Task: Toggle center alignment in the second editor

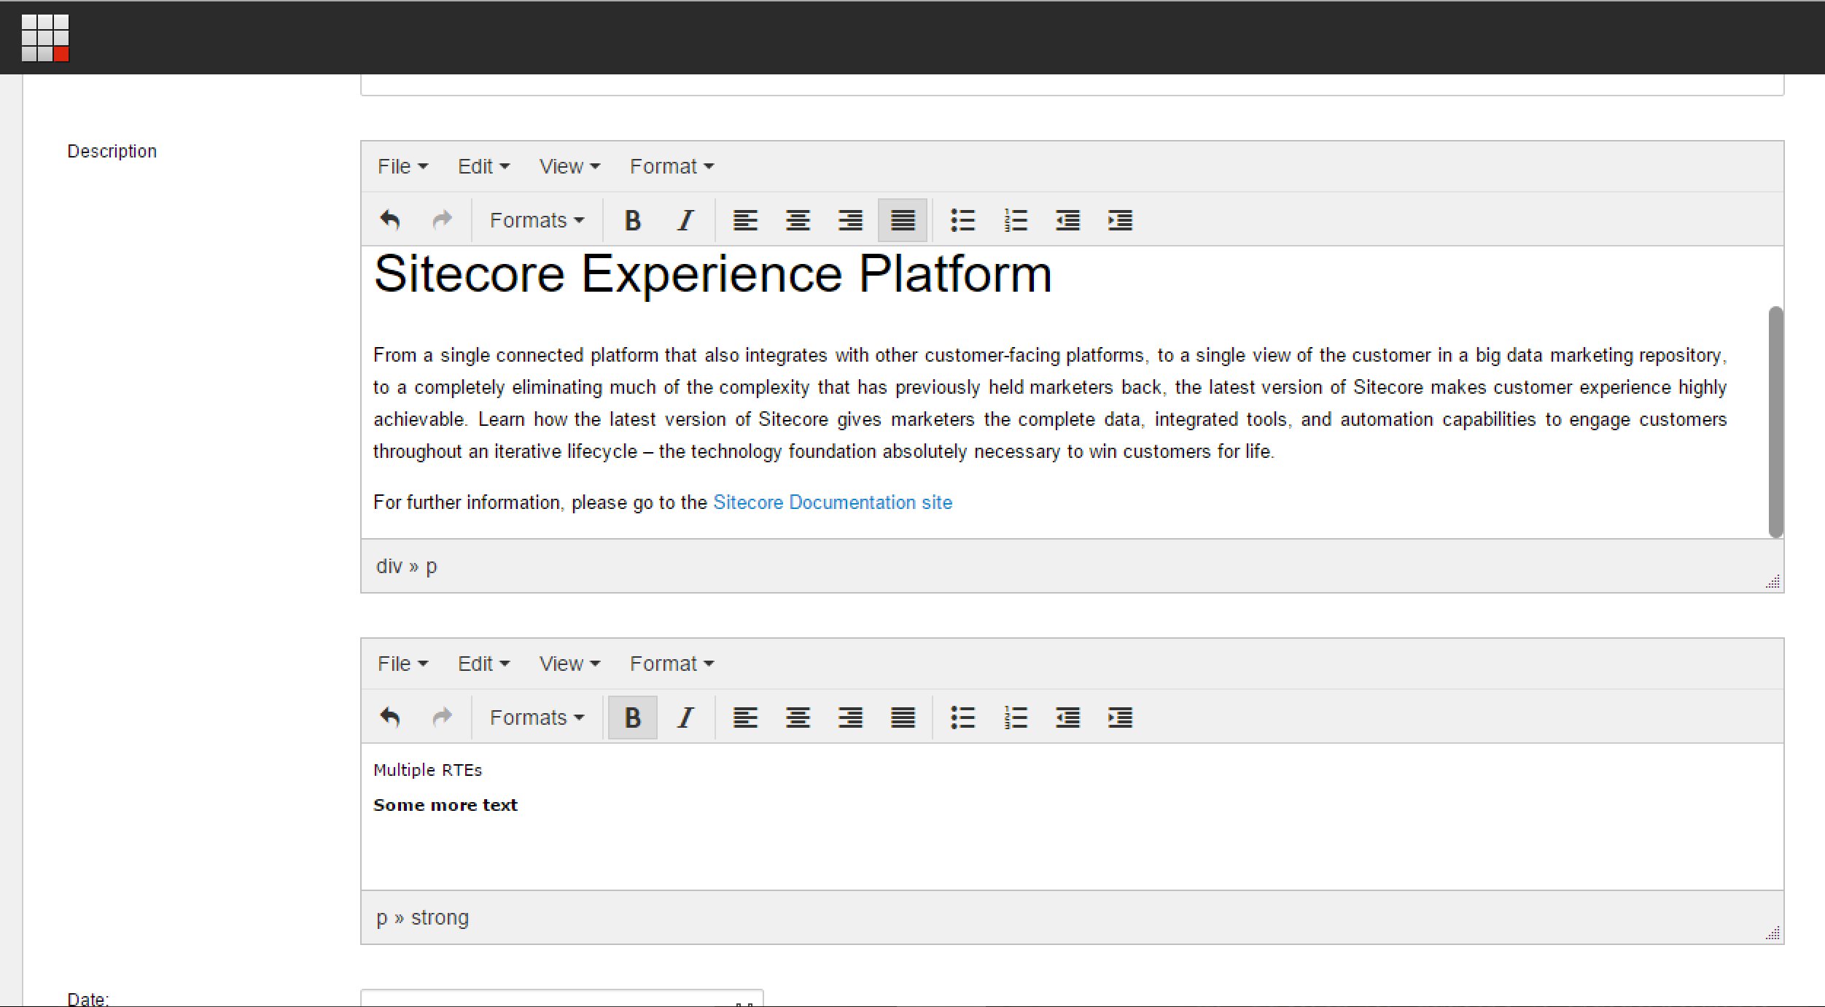Action: click(x=798, y=718)
